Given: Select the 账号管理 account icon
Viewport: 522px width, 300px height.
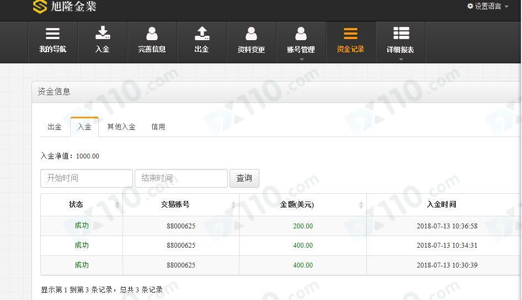Looking at the screenshot, I should pos(301,34).
